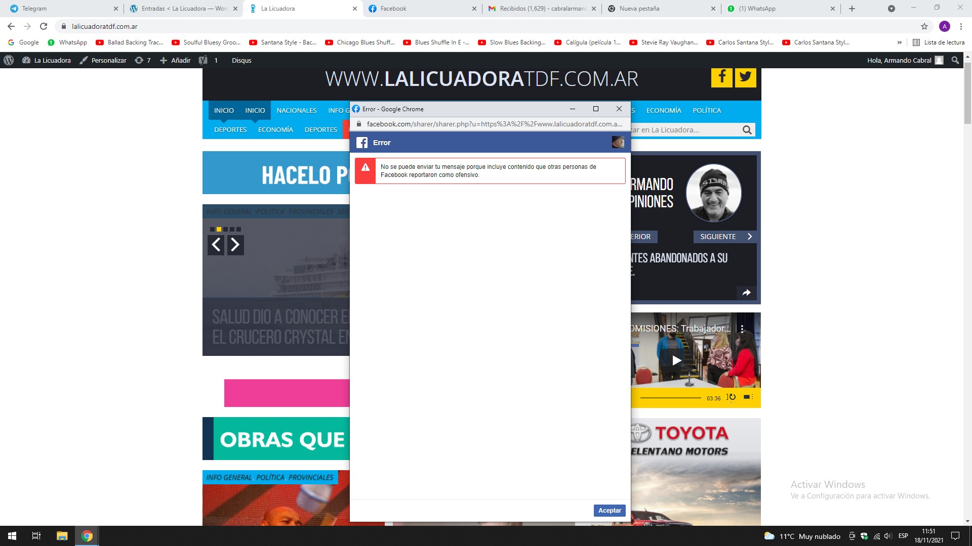Open NACIONALES navigation menu item
The width and height of the screenshot is (972, 546).
pyautogui.click(x=297, y=110)
